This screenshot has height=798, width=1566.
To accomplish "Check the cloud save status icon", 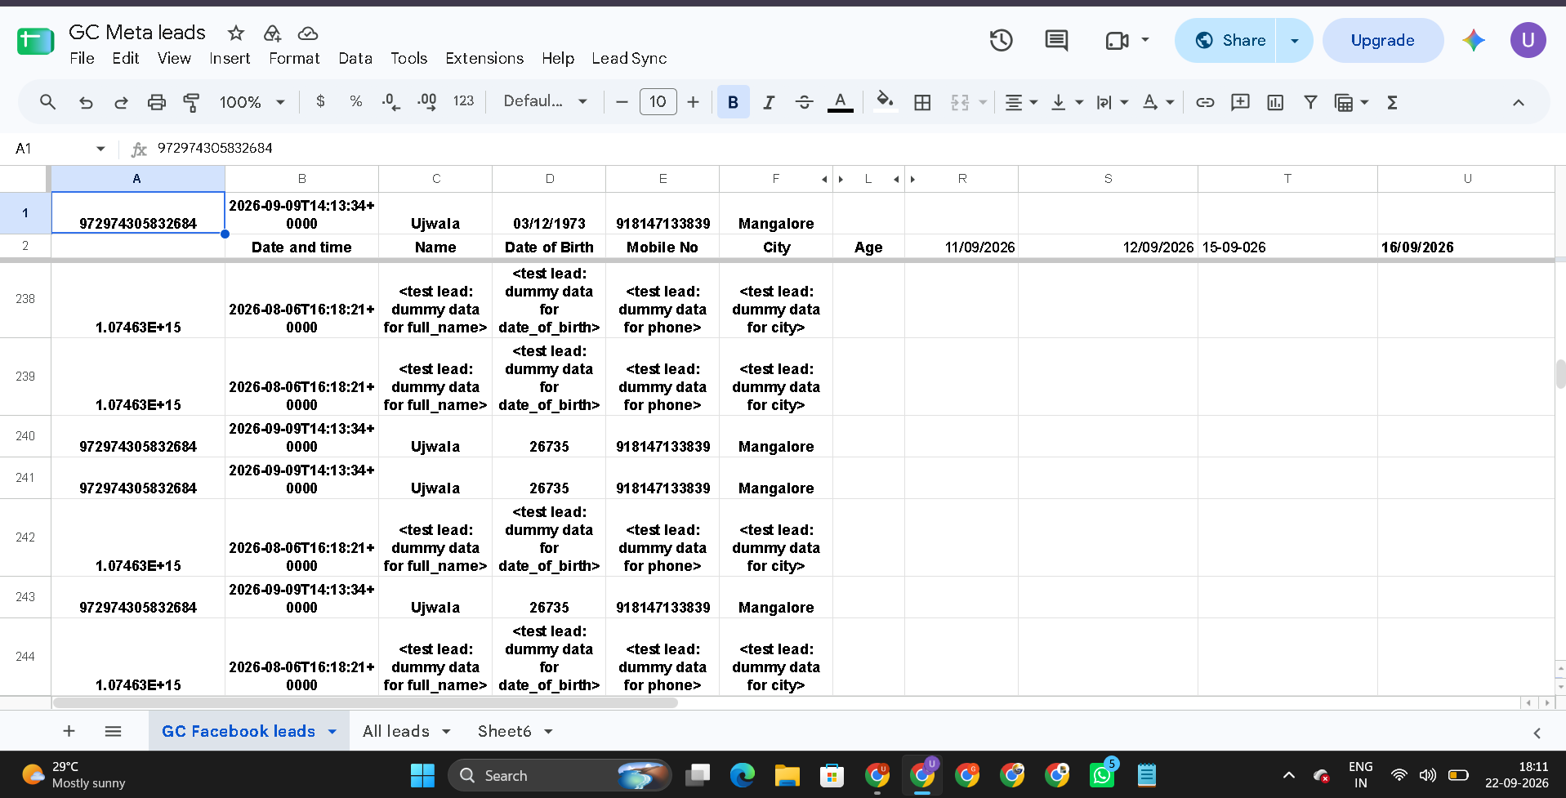I will (x=308, y=33).
